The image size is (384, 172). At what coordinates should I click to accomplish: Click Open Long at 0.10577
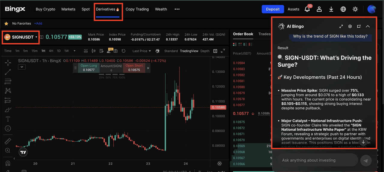89,68
